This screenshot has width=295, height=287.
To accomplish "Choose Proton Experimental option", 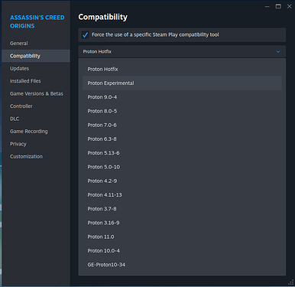I will (x=182, y=83).
